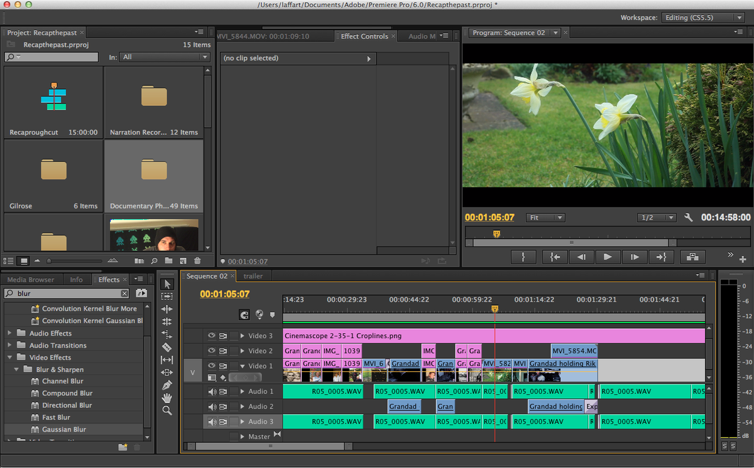
Task: Select the Pen tool in tools panel
Action: click(167, 385)
